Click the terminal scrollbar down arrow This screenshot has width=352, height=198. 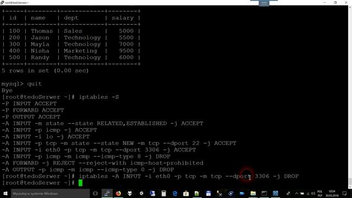[x=350, y=187]
